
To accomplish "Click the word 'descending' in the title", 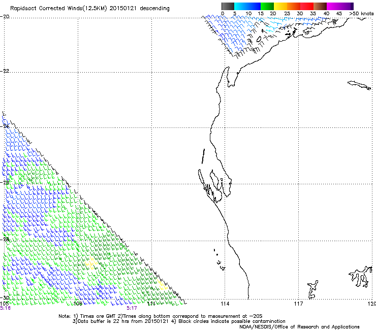I will click(x=154, y=9).
